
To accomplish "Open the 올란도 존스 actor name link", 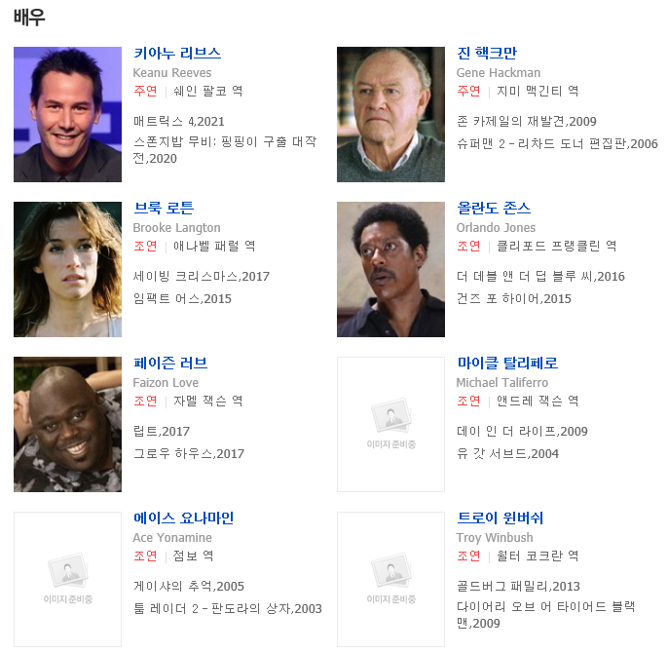I will point(494,209).
